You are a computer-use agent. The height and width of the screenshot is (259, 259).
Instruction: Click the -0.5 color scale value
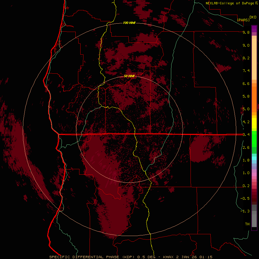[x=245, y=199]
